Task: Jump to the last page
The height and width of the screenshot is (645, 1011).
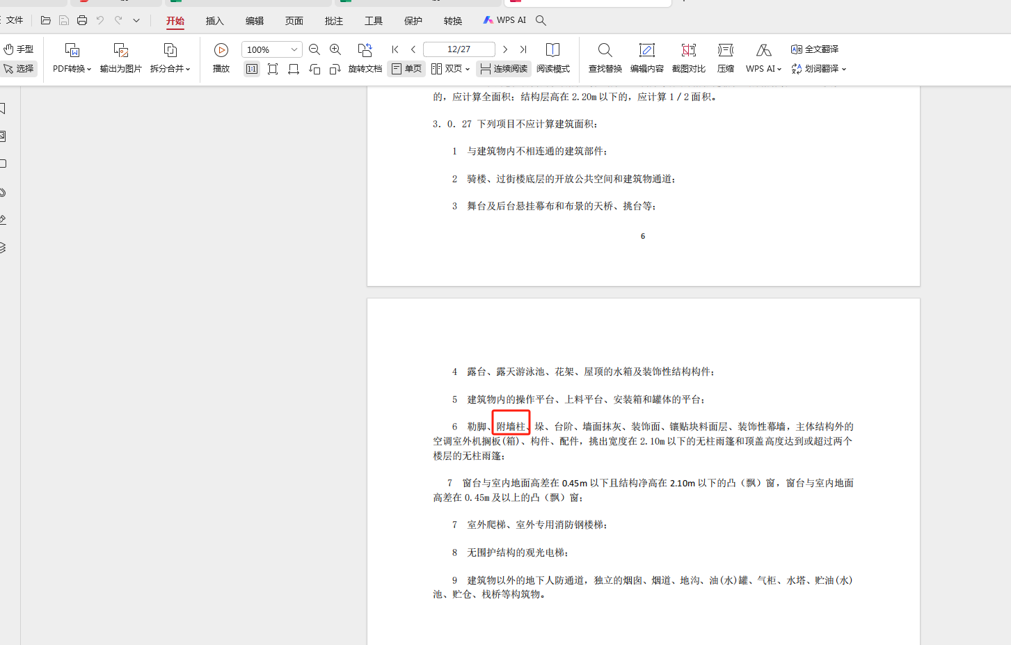Action: pyautogui.click(x=523, y=49)
